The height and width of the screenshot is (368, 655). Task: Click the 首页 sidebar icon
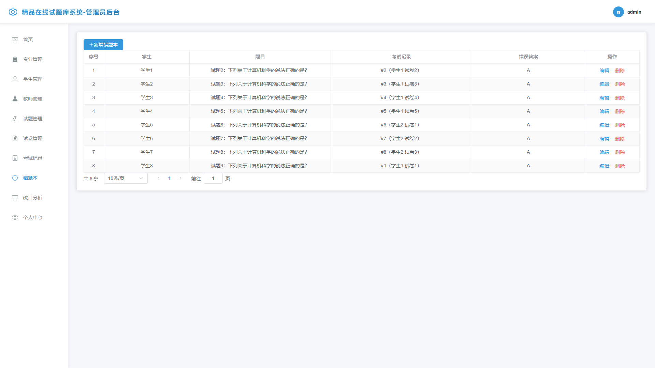click(15, 40)
